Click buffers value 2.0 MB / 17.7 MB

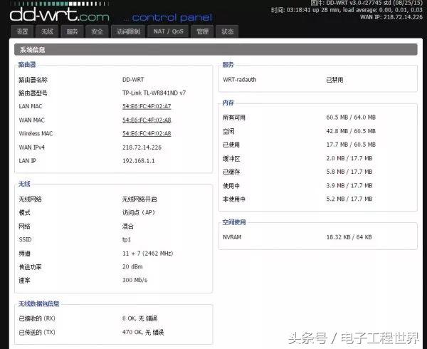coord(349,158)
